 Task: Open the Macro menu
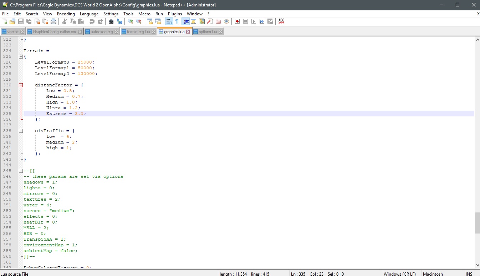point(144,14)
